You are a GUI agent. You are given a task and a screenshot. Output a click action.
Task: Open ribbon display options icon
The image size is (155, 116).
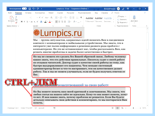tap(128, 9)
